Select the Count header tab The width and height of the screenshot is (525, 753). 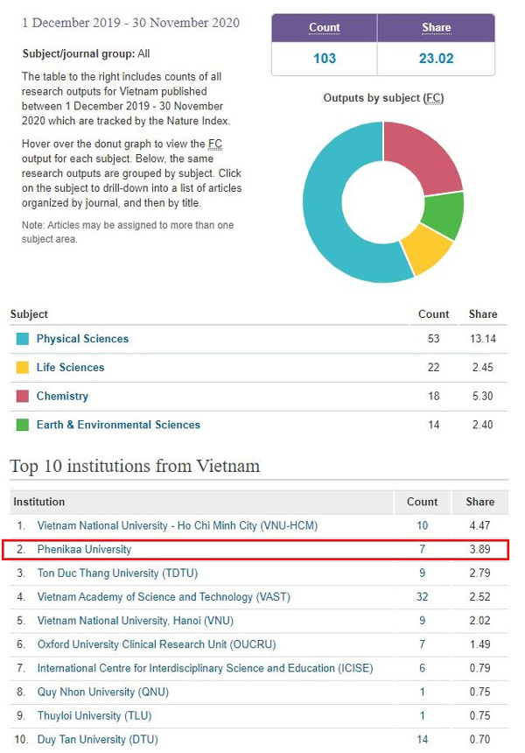pyautogui.click(x=325, y=28)
